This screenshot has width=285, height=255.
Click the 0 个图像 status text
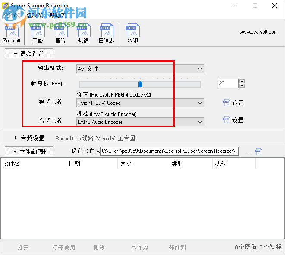(246, 247)
